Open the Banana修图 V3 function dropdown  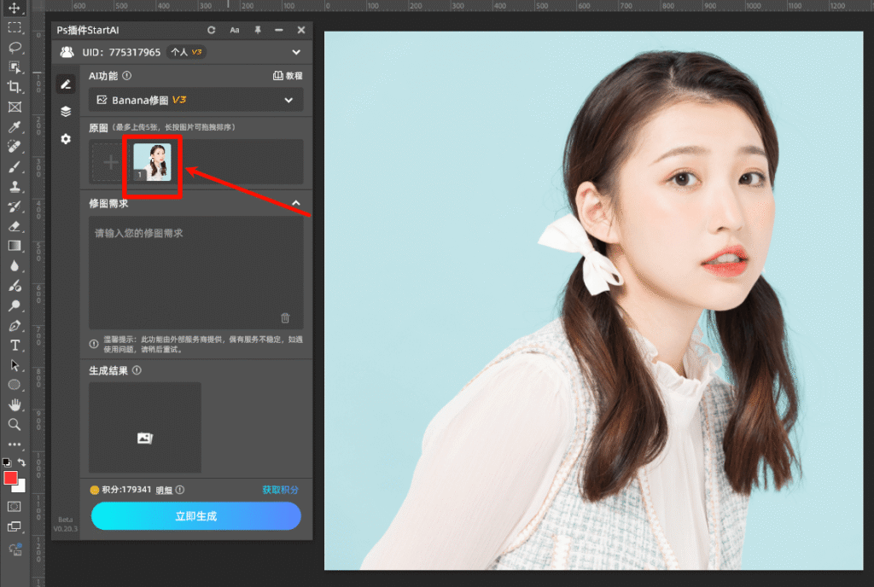pos(195,100)
